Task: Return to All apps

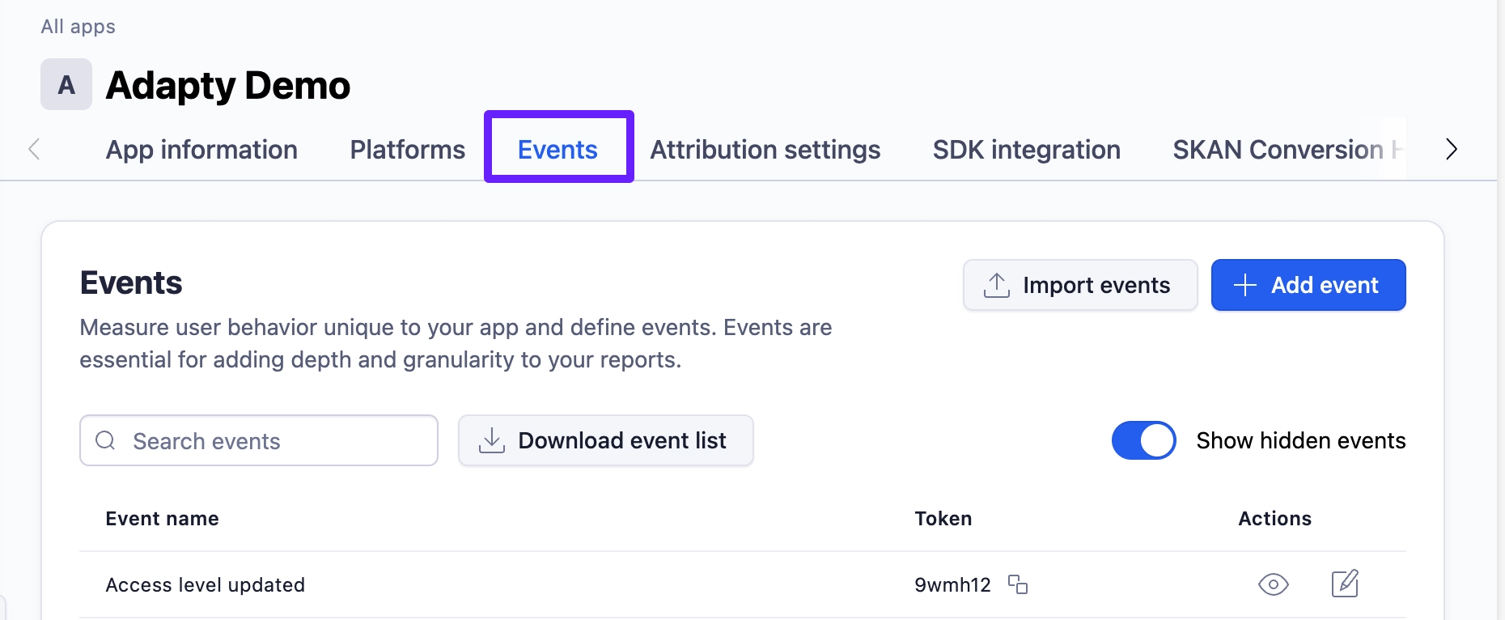Action: pyautogui.click(x=78, y=27)
